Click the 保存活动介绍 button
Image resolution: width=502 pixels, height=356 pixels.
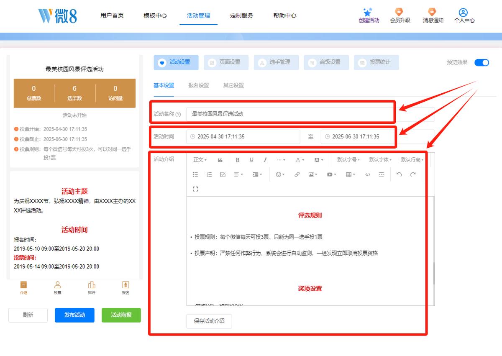[209, 321]
